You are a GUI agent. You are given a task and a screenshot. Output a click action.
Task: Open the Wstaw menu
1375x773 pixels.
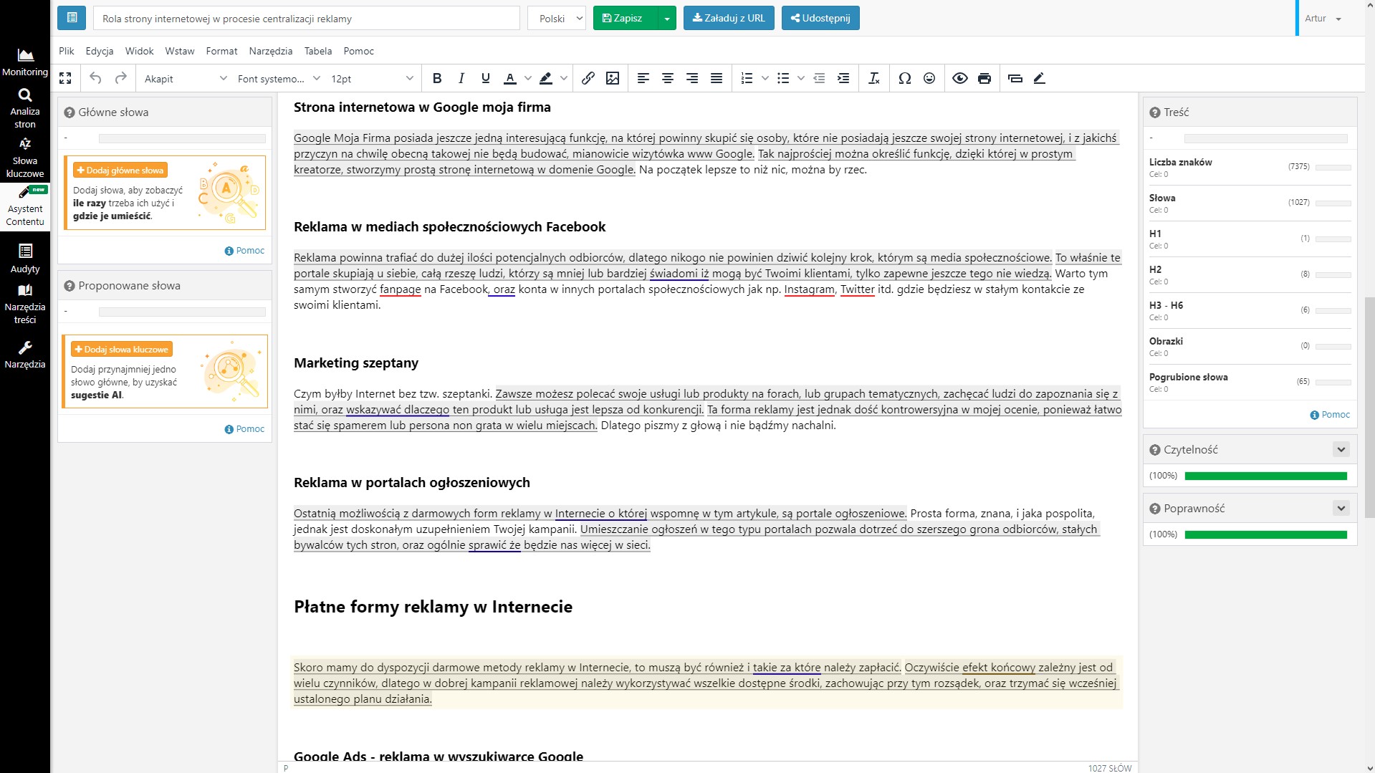(180, 51)
